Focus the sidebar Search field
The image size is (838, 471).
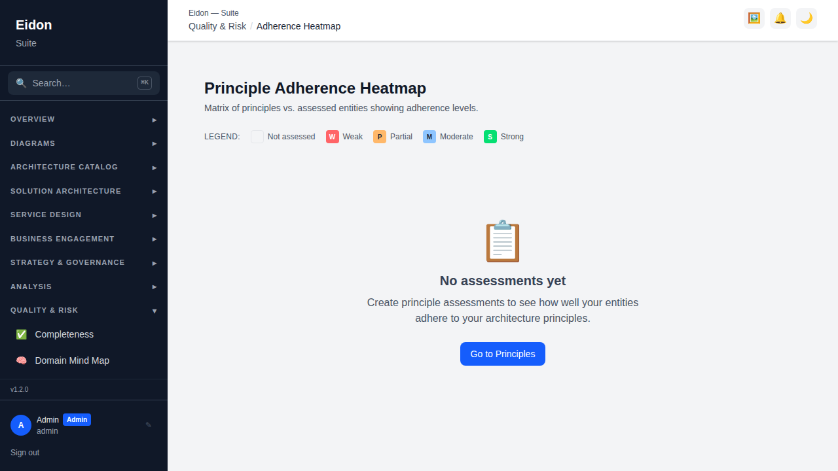(x=84, y=83)
